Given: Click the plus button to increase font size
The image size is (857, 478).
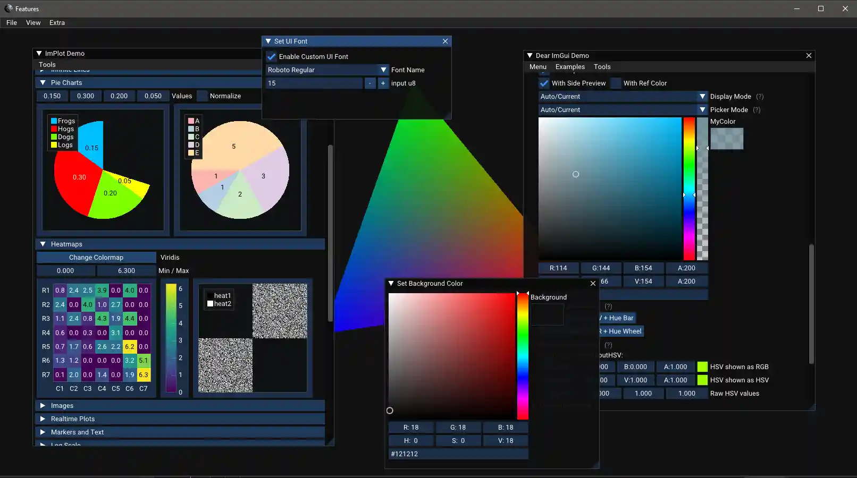Looking at the screenshot, I should tap(383, 83).
